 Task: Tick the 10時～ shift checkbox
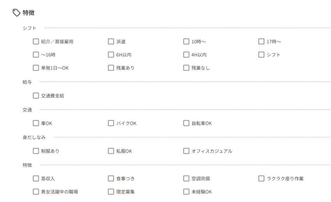pos(186,41)
